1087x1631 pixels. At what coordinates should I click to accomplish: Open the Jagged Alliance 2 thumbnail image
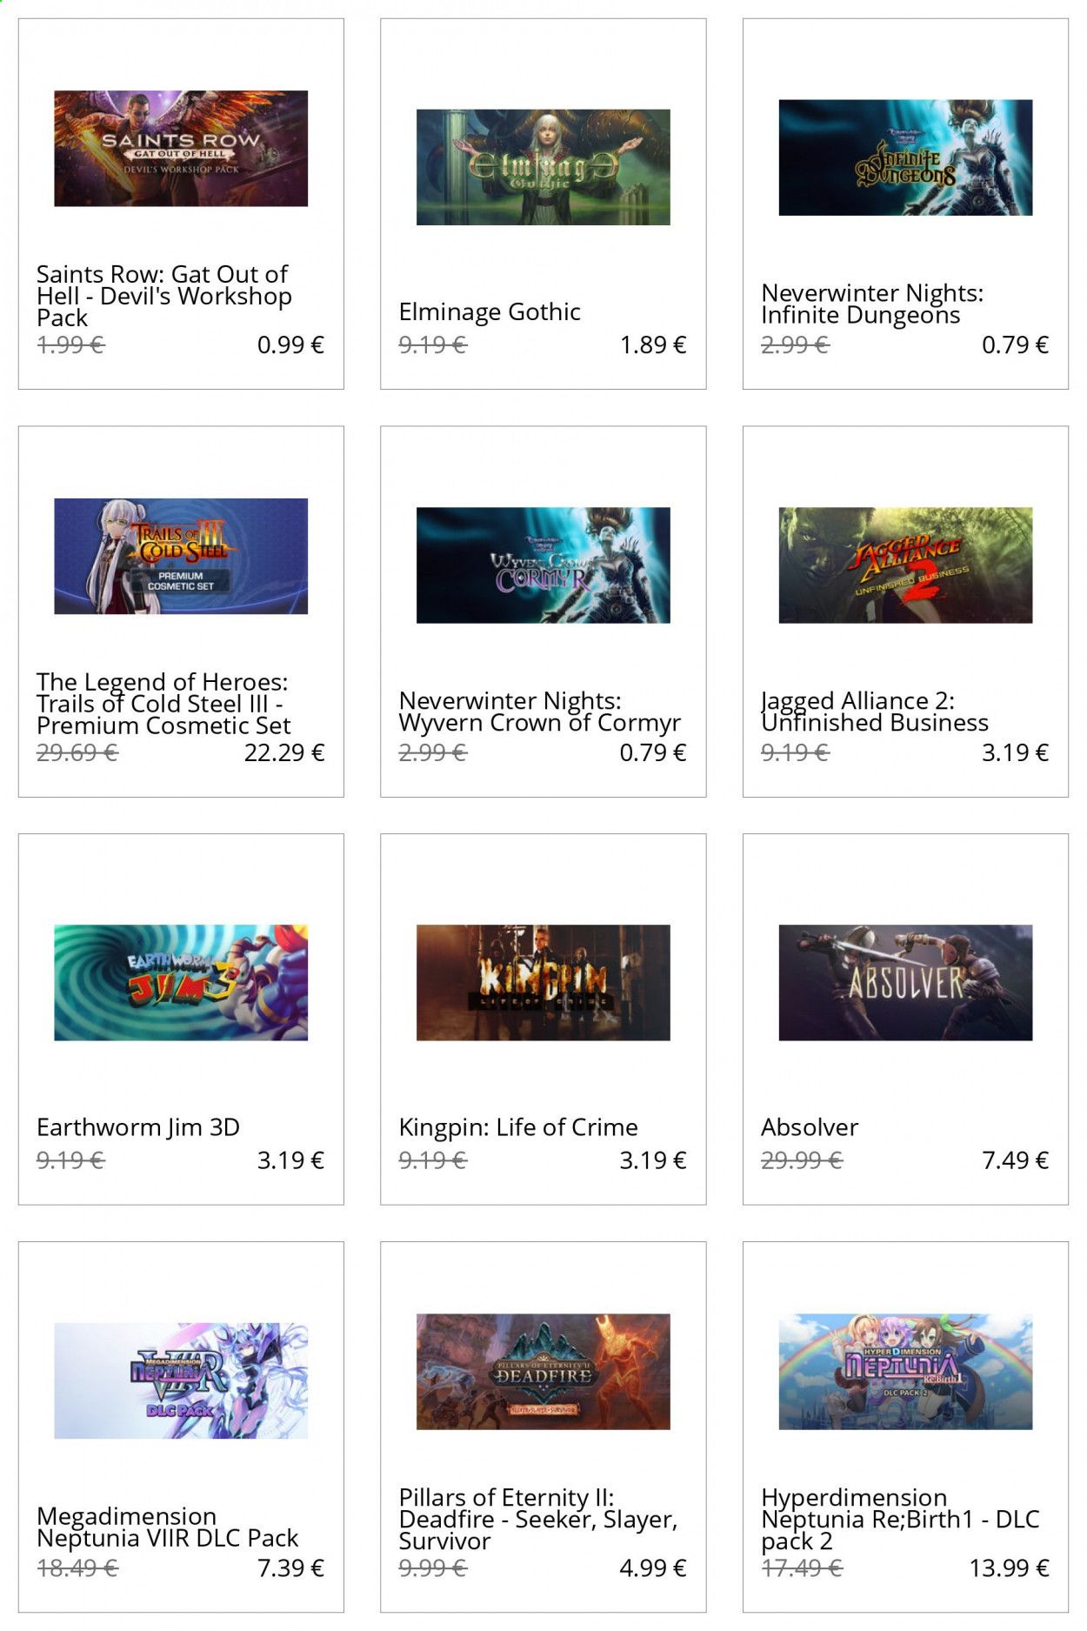(x=905, y=565)
